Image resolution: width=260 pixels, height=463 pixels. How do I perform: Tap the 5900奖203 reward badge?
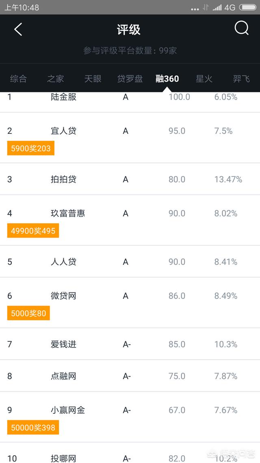click(x=31, y=148)
